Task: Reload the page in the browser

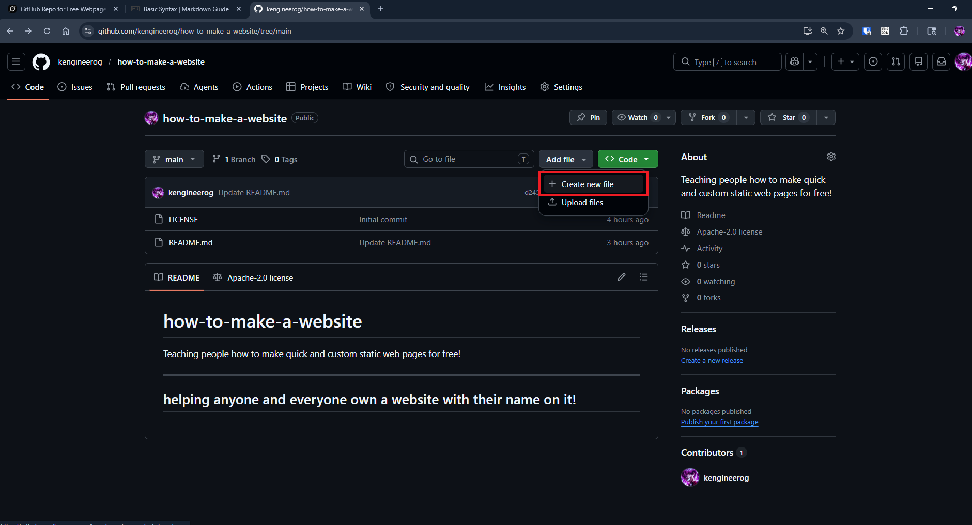Action: [47, 31]
